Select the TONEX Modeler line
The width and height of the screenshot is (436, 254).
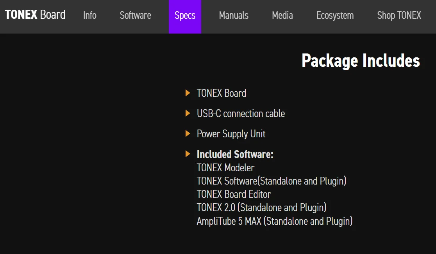click(225, 168)
